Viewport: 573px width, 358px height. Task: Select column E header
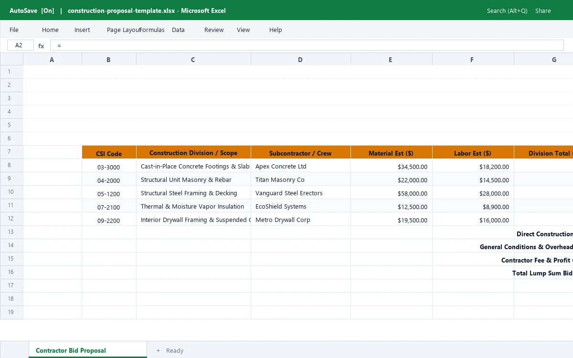(x=392, y=59)
